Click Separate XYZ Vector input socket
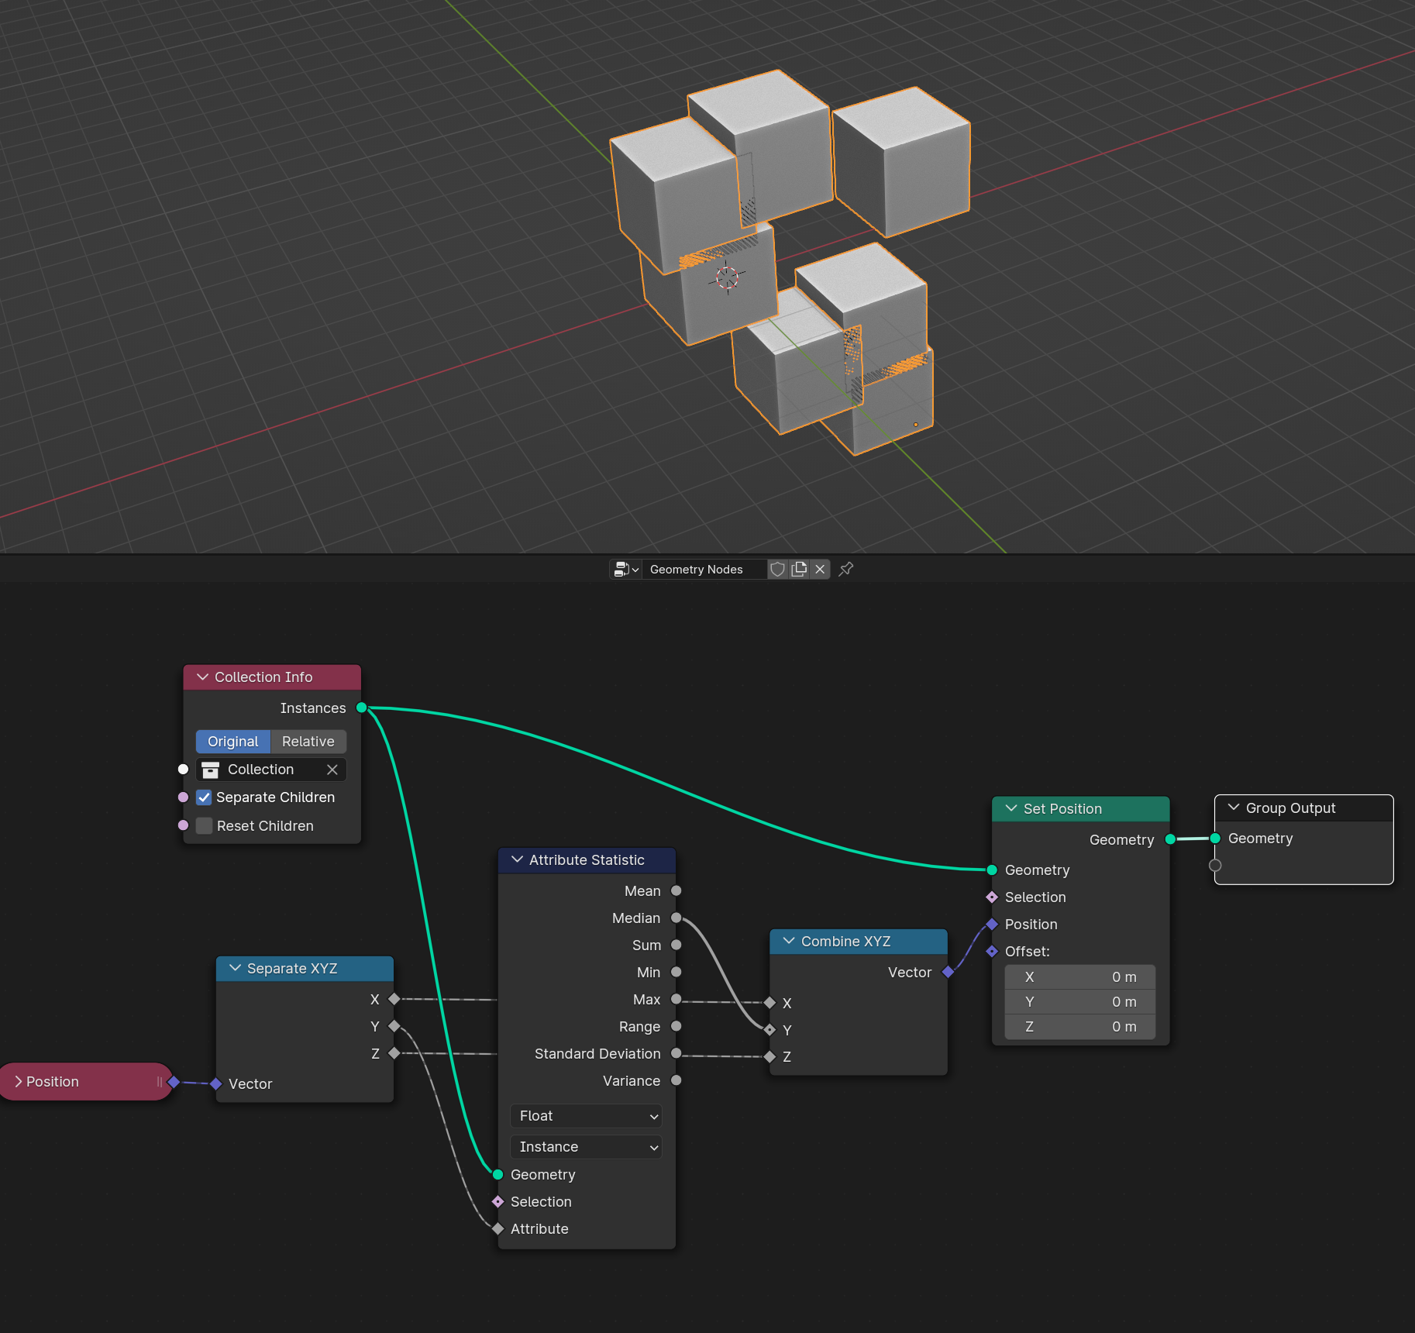 [x=216, y=1084]
